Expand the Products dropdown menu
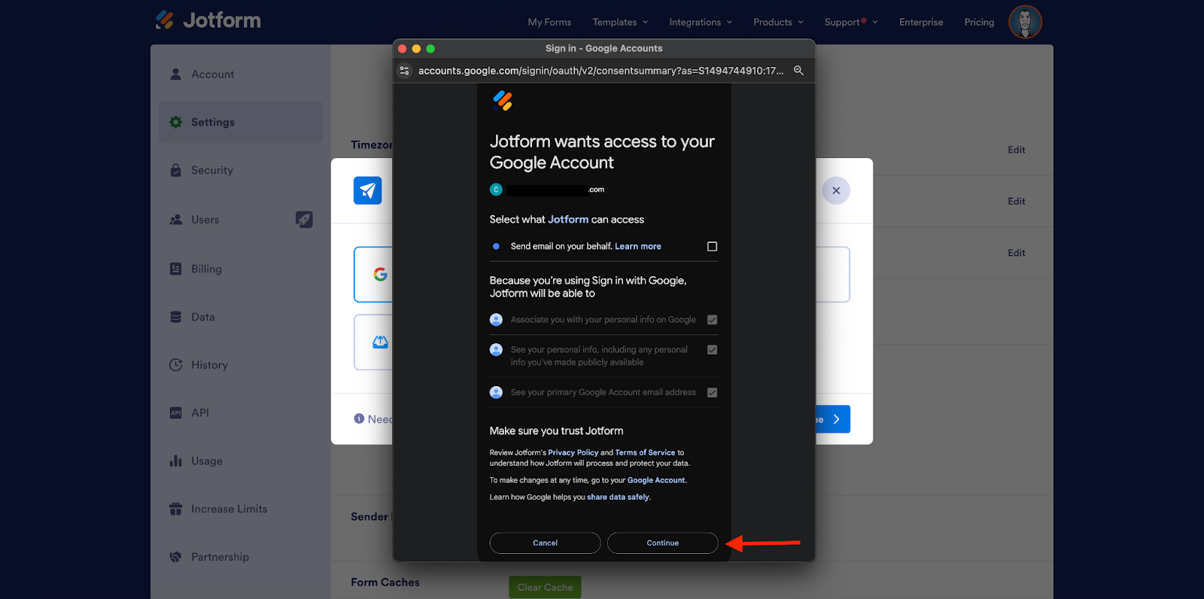The width and height of the screenshot is (1204, 599). [x=779, y=23]
